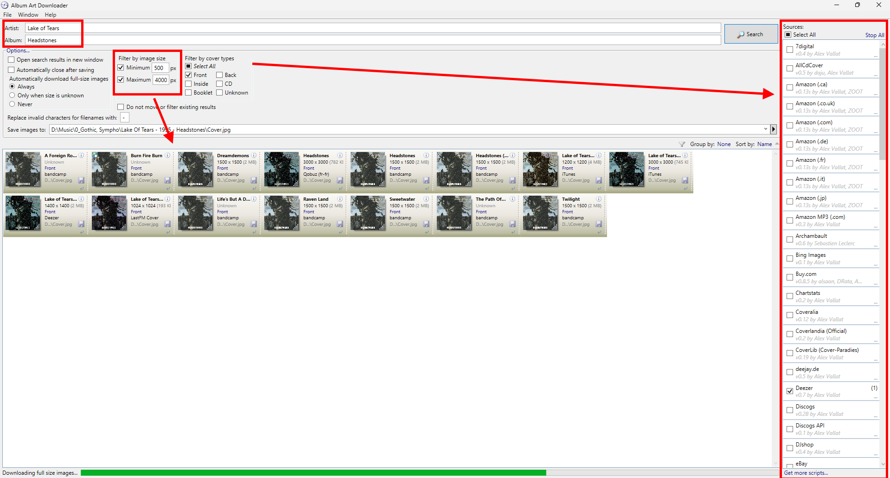Change the Group by value None

click(x=724, y=144)
